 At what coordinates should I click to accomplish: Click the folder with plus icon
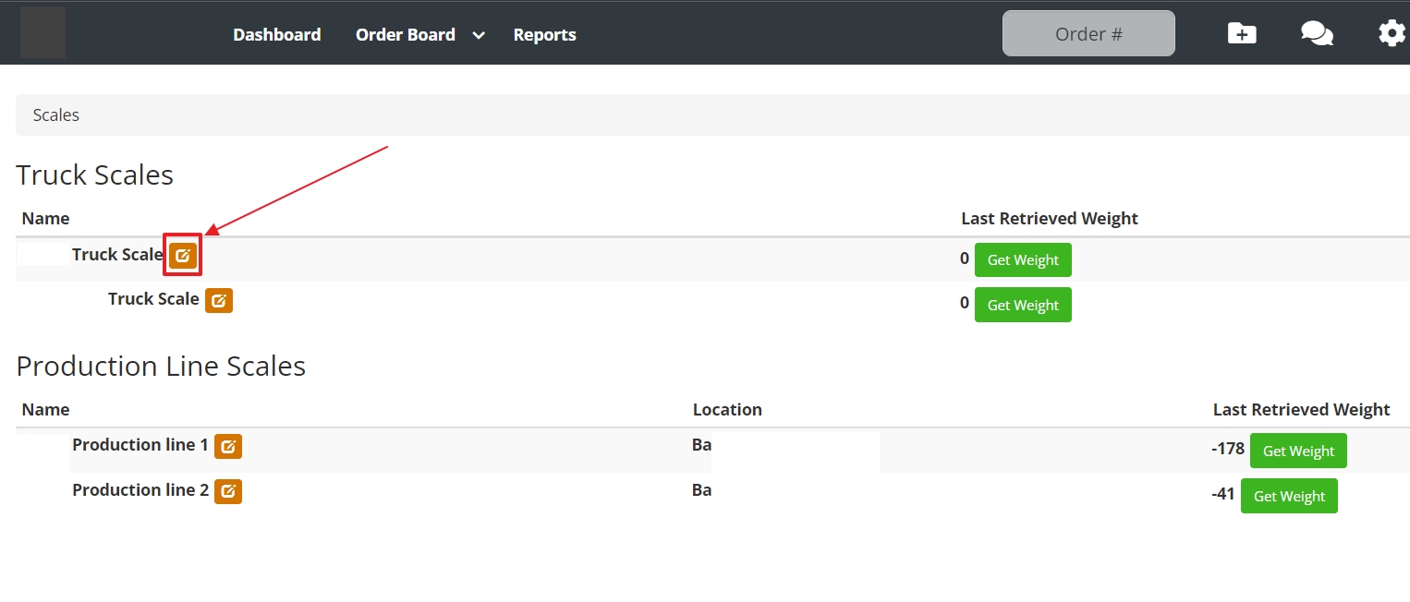point(1241,34)
